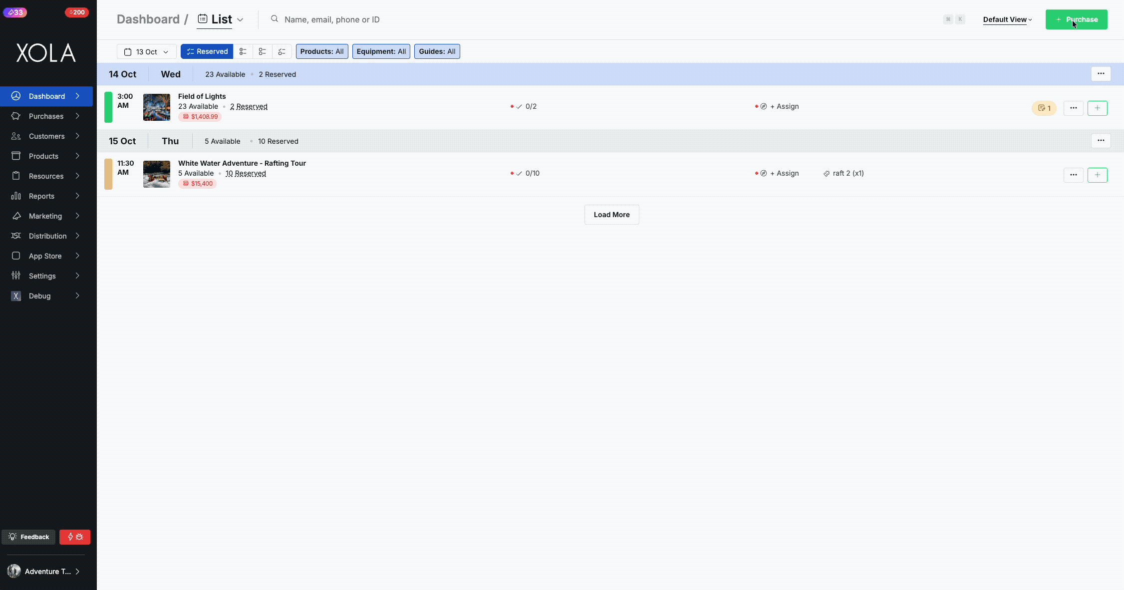Click the XOLA logo
1124x590 pixels.
[x=46, y=52]
